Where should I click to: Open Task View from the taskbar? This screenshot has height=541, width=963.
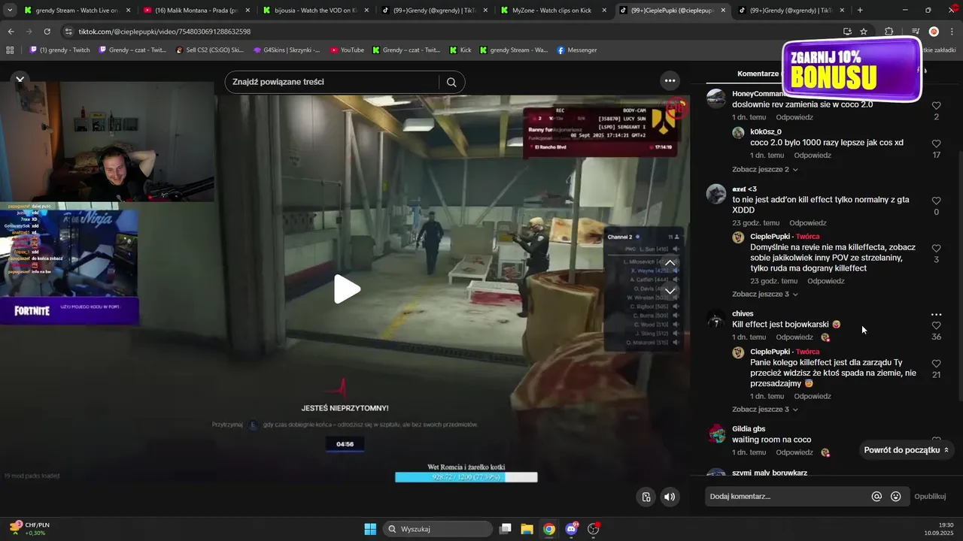[x=506, y=529]
